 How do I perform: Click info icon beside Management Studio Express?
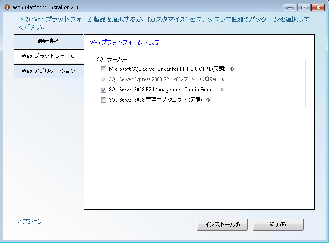(x=223, y=90)
